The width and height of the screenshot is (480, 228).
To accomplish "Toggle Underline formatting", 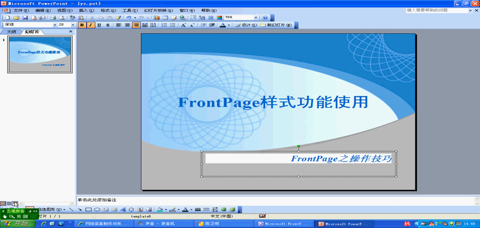I will click(x=99, y=25).
